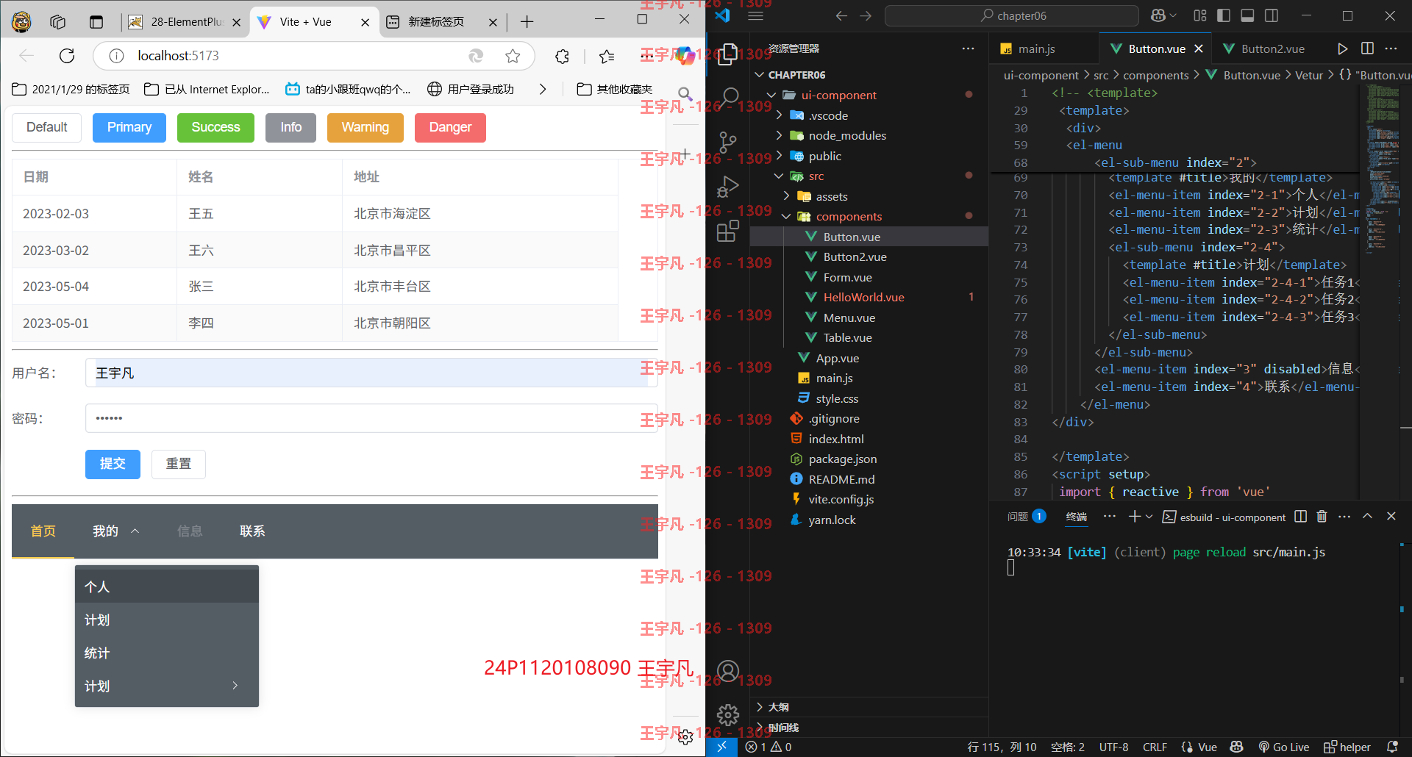Choose 个人 from the open submenu
Screen dimensions: 1412x757
pos(167,586)
